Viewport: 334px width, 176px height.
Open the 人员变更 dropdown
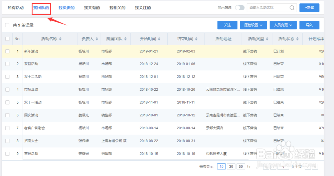pyautogui.click(x=283, y=25)
